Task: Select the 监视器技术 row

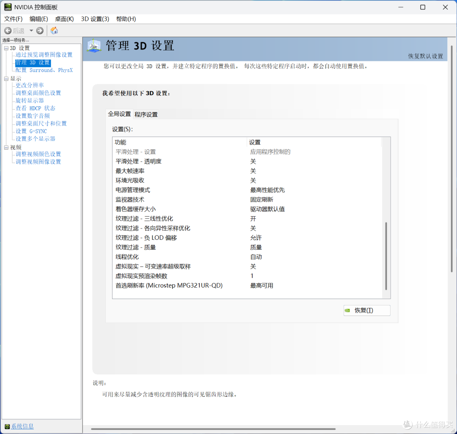Action: tap(247, 200)
